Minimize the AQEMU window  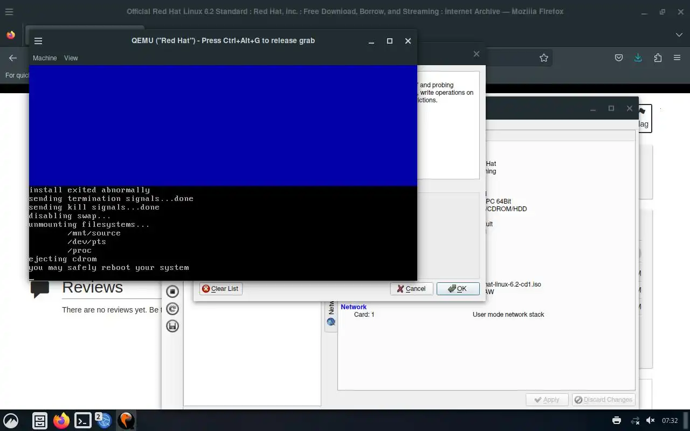593,108
